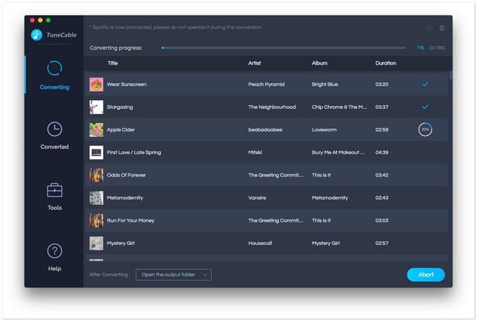Click the checkmark for Wear Sunscreen
The height and width of the screenshot is (321, 477).
click(425, 84)
